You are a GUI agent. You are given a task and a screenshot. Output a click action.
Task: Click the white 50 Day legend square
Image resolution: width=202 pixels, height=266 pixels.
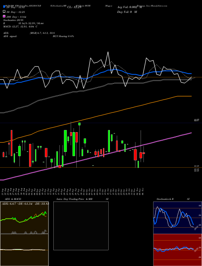click(4, 12)
